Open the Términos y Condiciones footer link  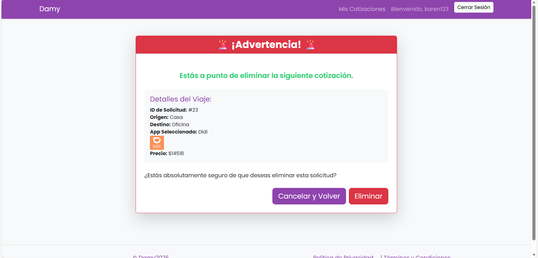coord(417,256)
